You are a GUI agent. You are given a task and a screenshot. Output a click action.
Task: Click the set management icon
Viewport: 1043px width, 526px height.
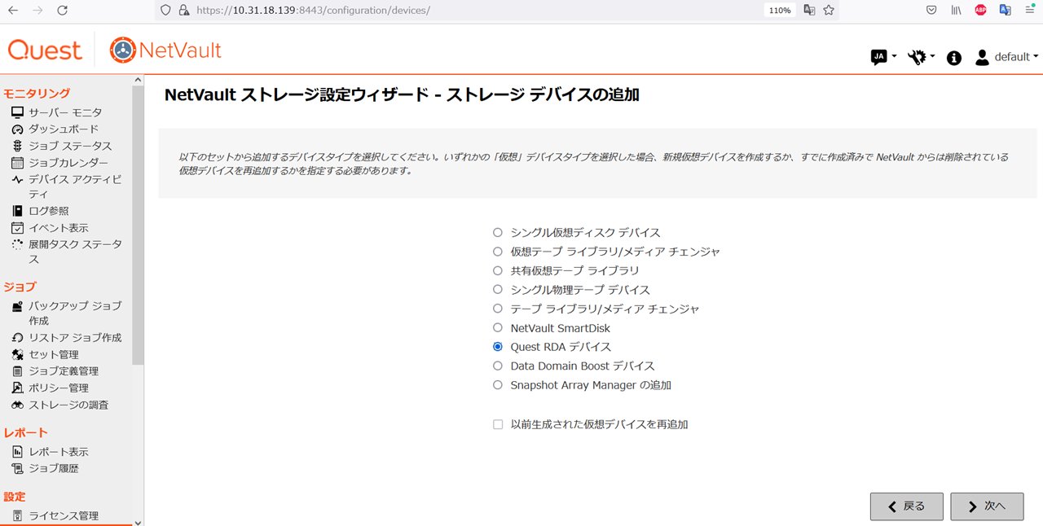click(17, 354)
